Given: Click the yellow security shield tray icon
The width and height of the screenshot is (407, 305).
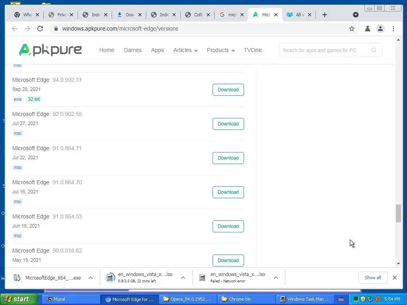Looking at the screenshot, I should tap(363, 299).
